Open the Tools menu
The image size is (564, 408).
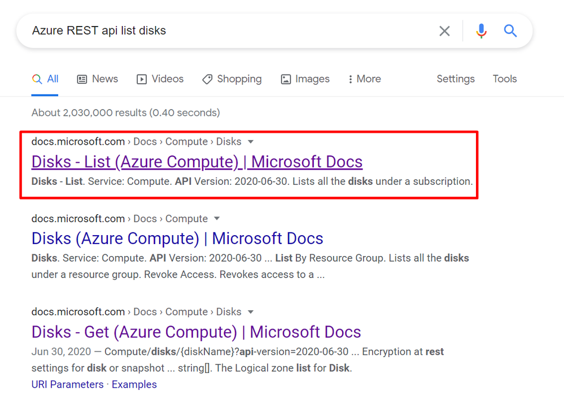click(505, 79)
